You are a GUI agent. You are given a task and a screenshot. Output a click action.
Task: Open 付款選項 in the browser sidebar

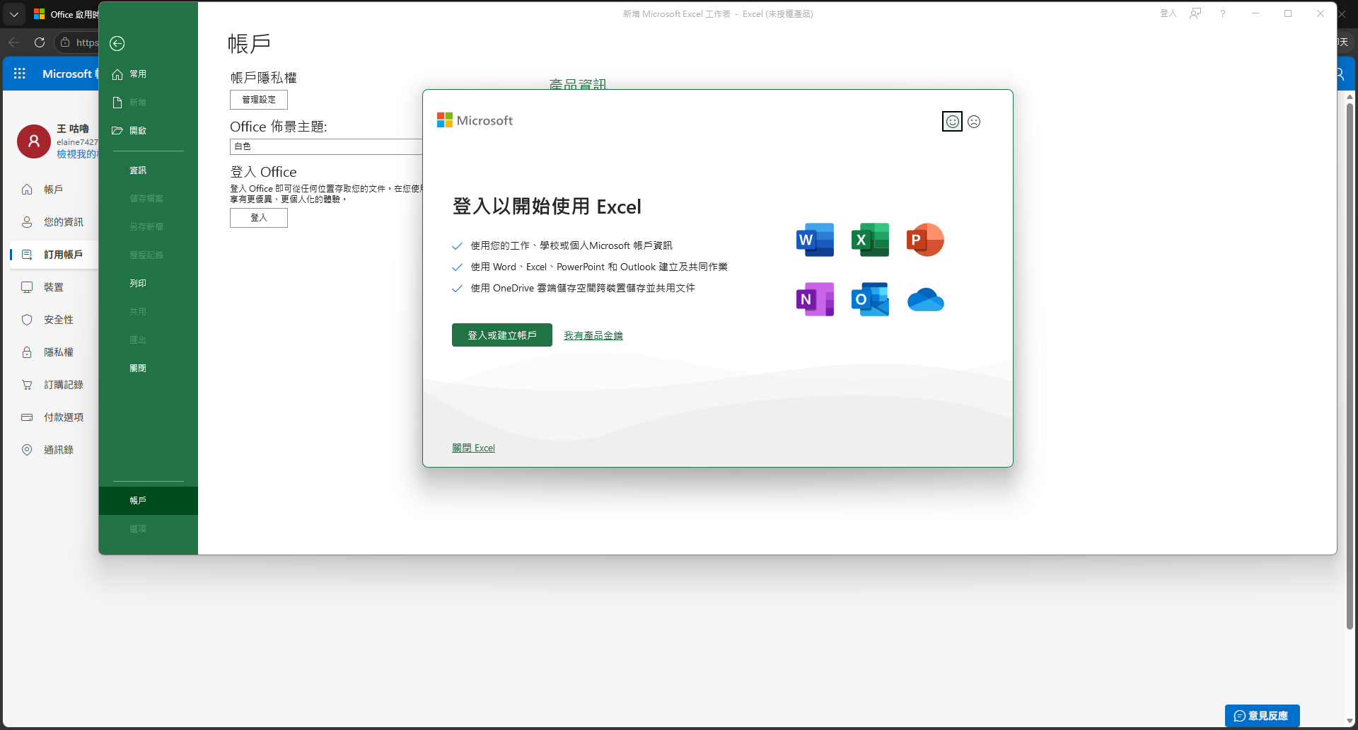(53, 417)
